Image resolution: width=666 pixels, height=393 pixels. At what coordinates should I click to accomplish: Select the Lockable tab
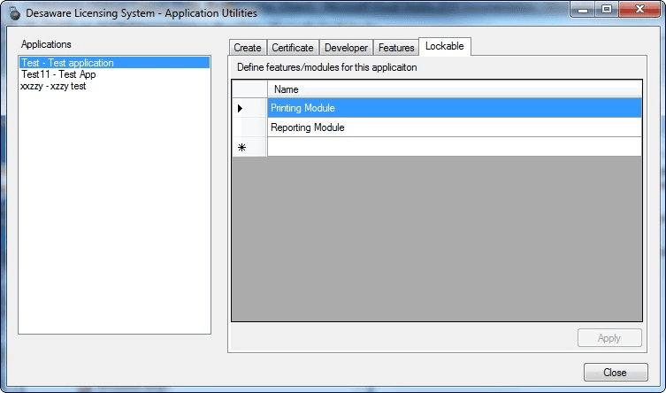coord(445,46)
